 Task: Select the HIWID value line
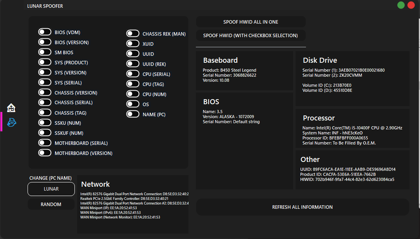click(347, 180)
